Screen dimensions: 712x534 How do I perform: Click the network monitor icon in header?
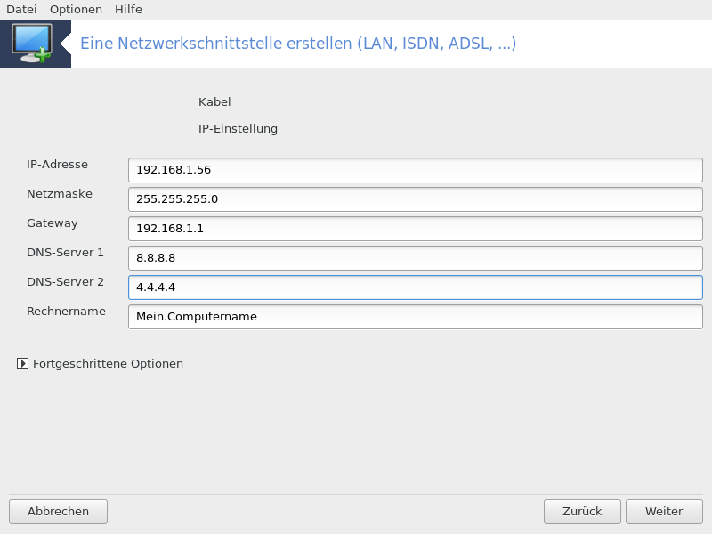coord(32,43)
